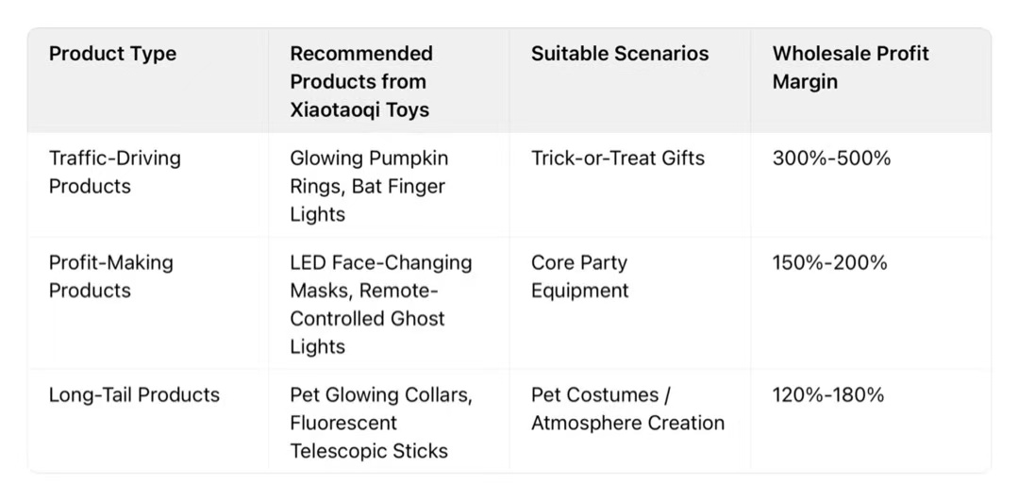Click the Suitable Scenarios column header
This screenshot has width=1018, height=501.
(x=620, y=54)
